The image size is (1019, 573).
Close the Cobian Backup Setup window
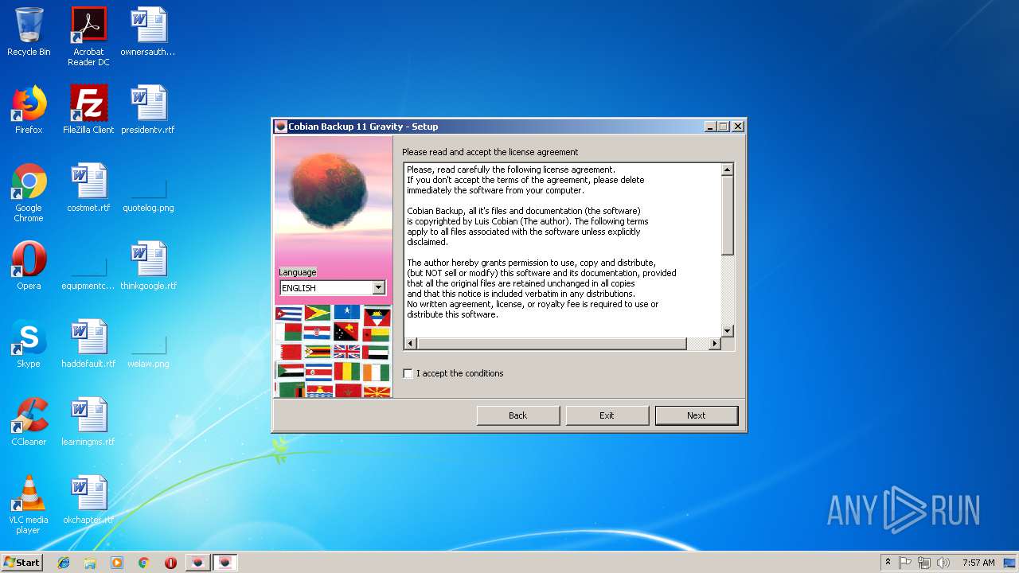[738, 127]
